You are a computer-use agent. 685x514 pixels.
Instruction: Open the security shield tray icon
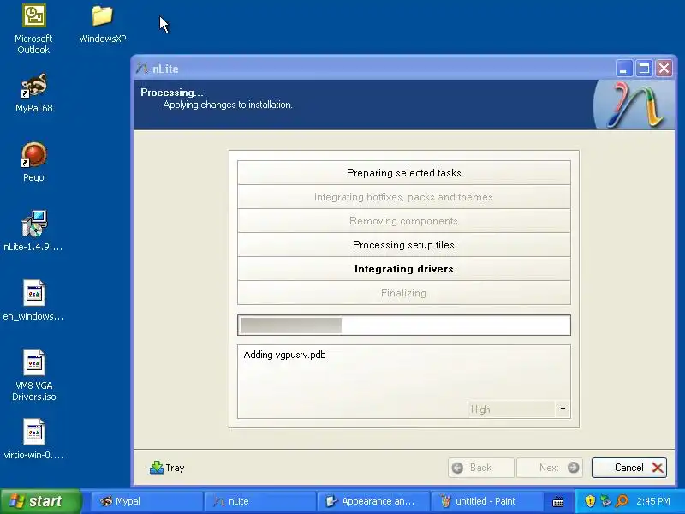click(x=590, y=501)
